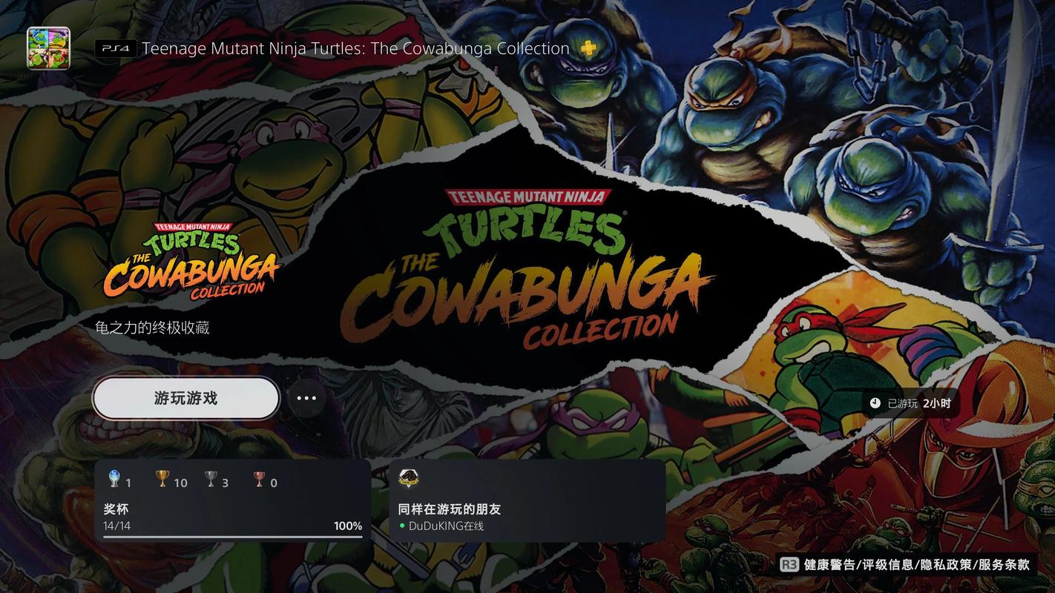Click the "已游玩 2小时" playtime text
The height and width of the screenshot is (593, 1055).
click(x=919, y=403)
